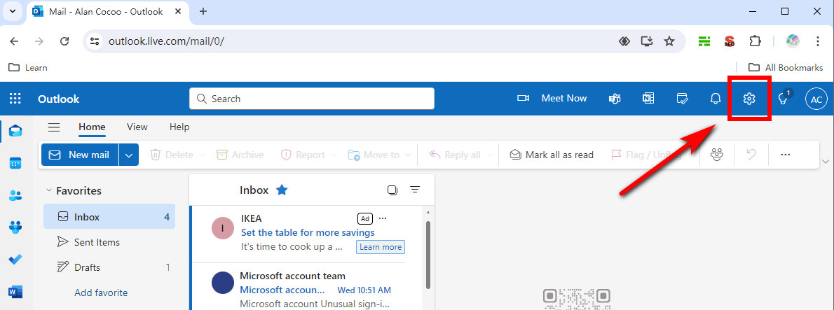Click the Meet Now button
834x310 pixels.
tap(552, 99)
